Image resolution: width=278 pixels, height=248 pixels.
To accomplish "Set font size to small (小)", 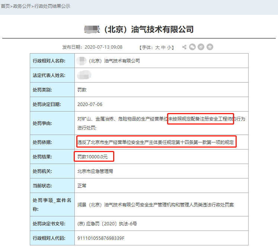I will pyautogui.click(x=169, y=47).
